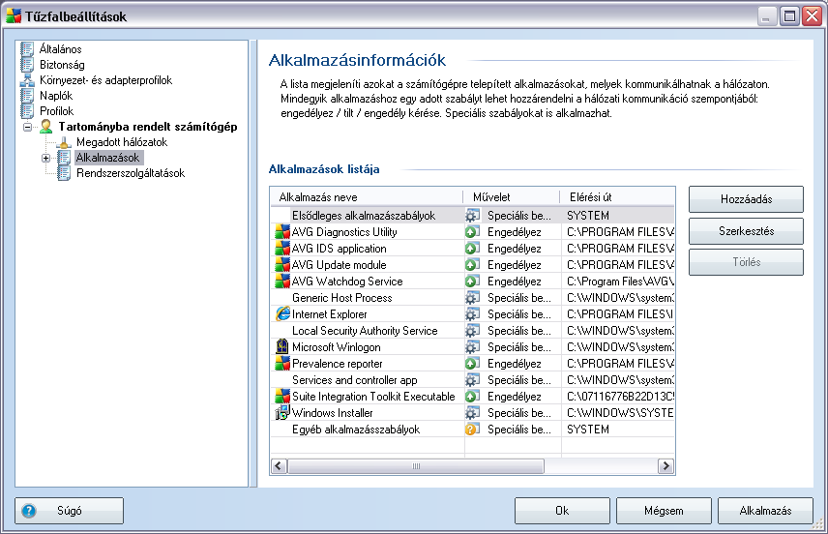Viewport: 828px width, 534px height.
Task: Click the gear action icon for Generic Host Process
Action: [x=472, y=298]
